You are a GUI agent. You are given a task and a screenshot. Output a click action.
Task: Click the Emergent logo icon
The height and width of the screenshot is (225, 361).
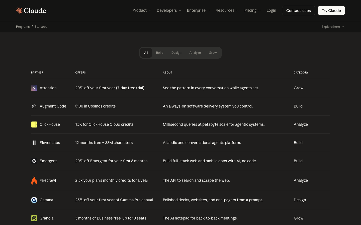34,161
